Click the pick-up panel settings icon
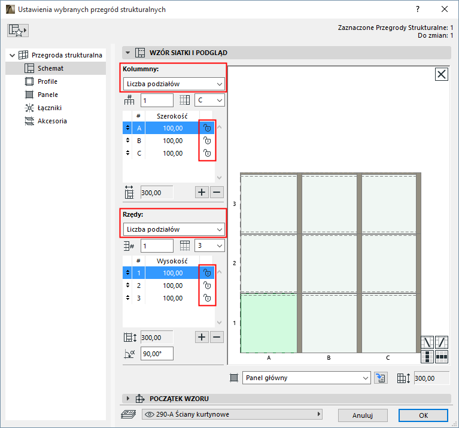 click(x=381, y=378)
